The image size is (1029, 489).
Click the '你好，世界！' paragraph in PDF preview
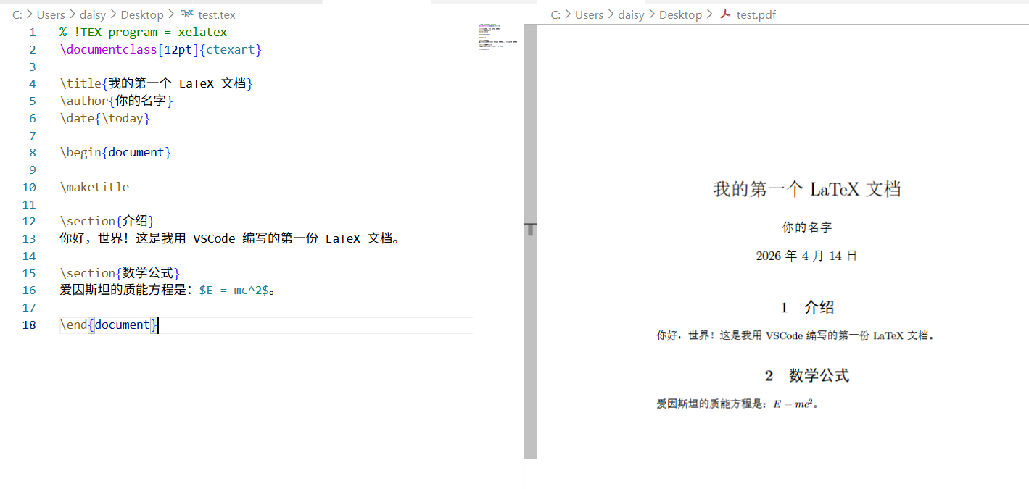[796, 335]
